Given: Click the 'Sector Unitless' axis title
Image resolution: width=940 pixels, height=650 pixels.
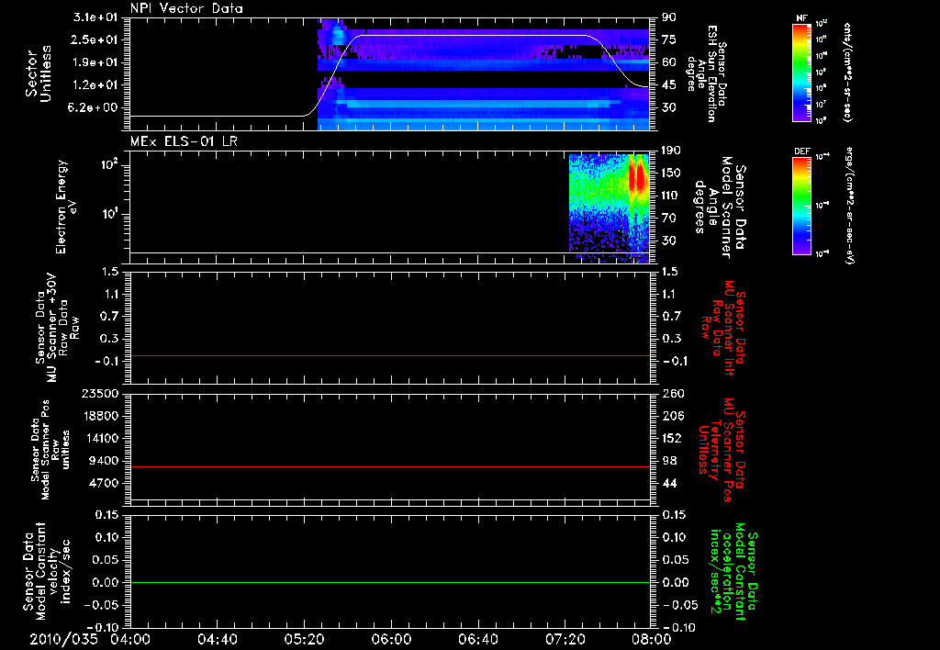Looking at the screenshot, I should pyautogui.click(x=39, y=73).
